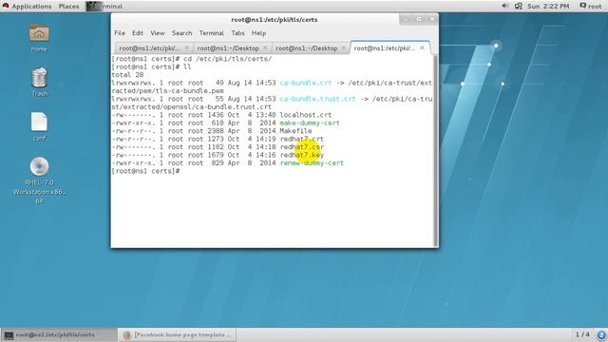Select the terminal window in bottom taskbar

pyautogui.click(x=59, y=334)
